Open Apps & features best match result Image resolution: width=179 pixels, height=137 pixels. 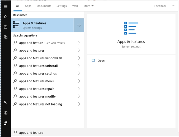(x=42, y=25)
